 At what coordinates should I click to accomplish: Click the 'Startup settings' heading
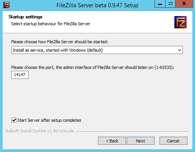click(x=26, y=17)
